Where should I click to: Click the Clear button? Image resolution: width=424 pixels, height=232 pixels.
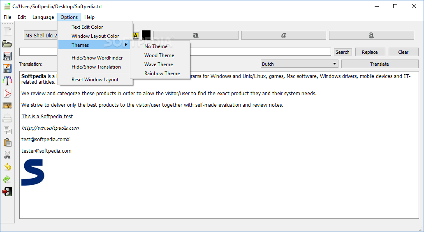pos(403,52)
